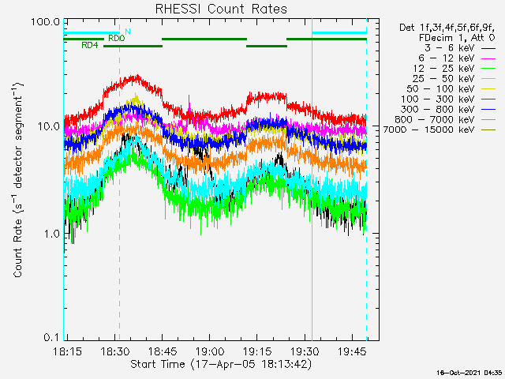
Task: Click the '50 - 100 keV' legend label
Action: [440, 89]
